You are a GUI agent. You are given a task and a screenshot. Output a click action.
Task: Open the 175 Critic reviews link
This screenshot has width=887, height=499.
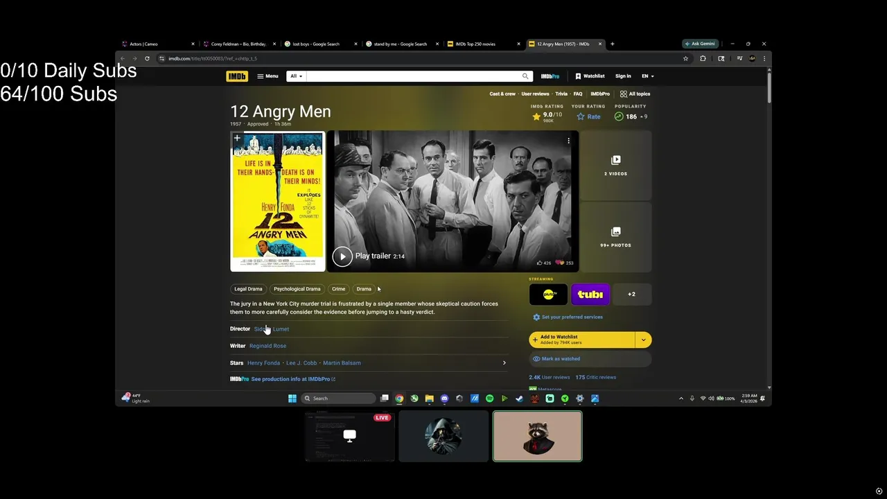coord(596,378)
